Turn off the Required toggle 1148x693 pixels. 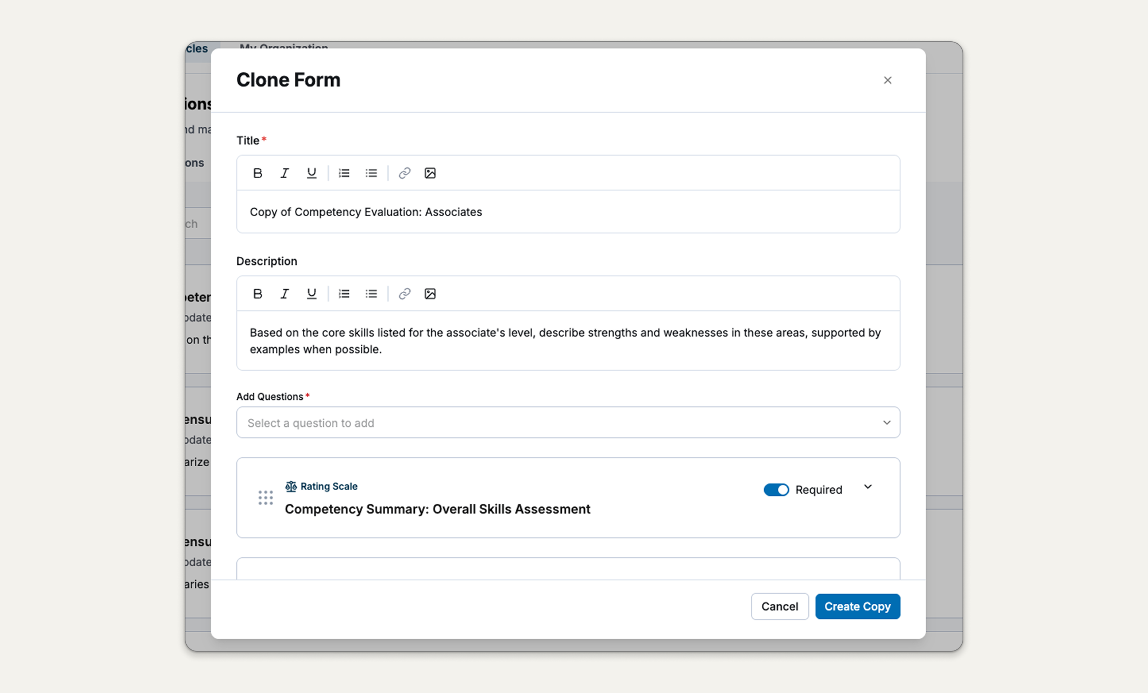776,490
